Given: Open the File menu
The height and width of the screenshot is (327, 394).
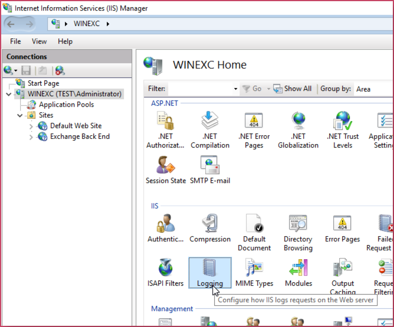Looking at the screenshot, I should coord(15,41).
